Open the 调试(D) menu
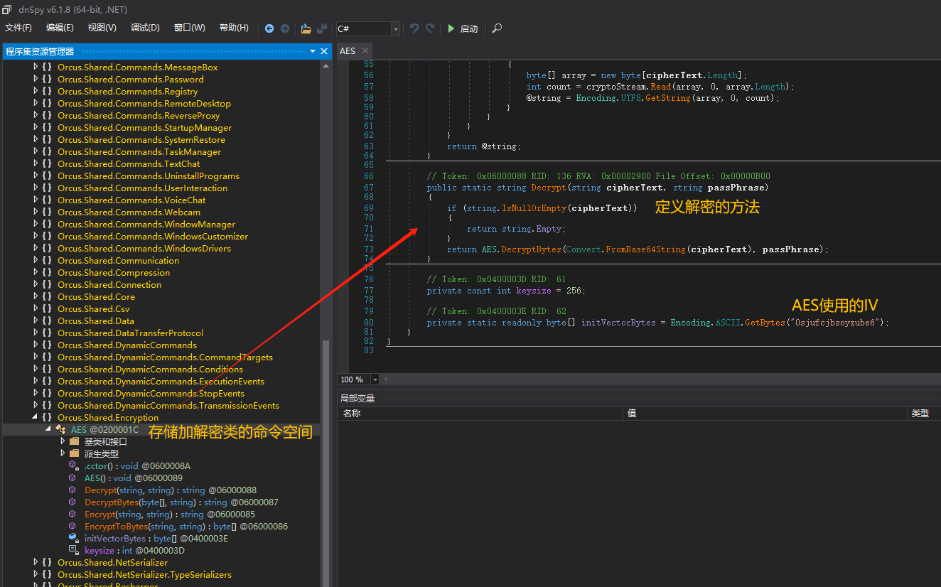This screenshot has height=587, width=941. [145, 28]
